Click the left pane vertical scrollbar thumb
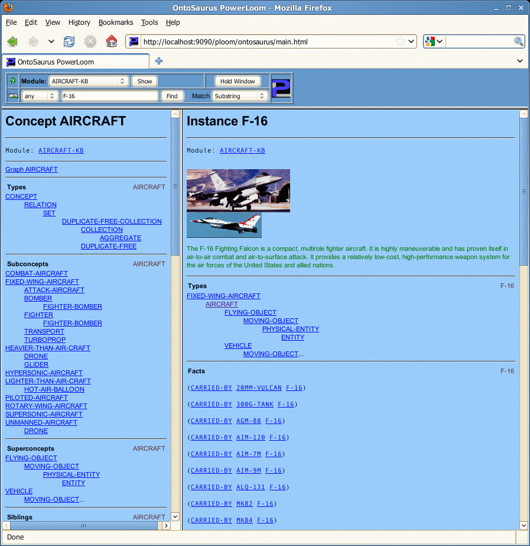Image resolution: width=530 pixels, height=546 pixels. click(175, 186)
